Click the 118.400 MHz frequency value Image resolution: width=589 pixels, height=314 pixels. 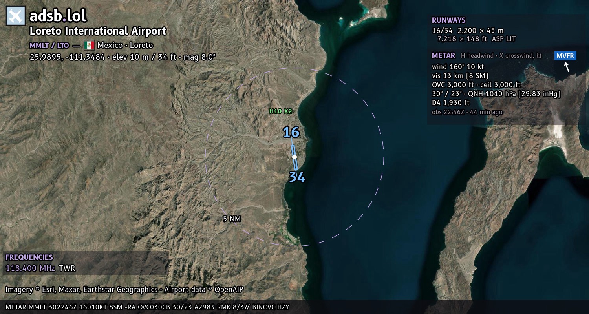click(30, 268)
